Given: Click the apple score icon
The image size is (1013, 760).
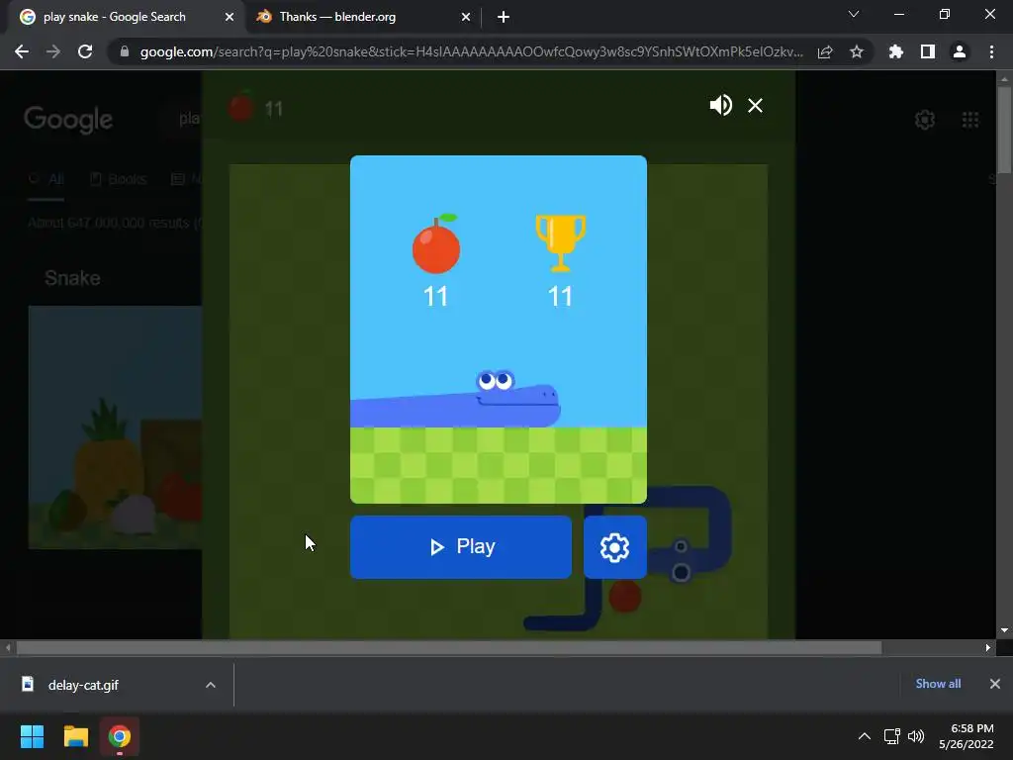Looking at the screenshot, I should click(436, 243).
